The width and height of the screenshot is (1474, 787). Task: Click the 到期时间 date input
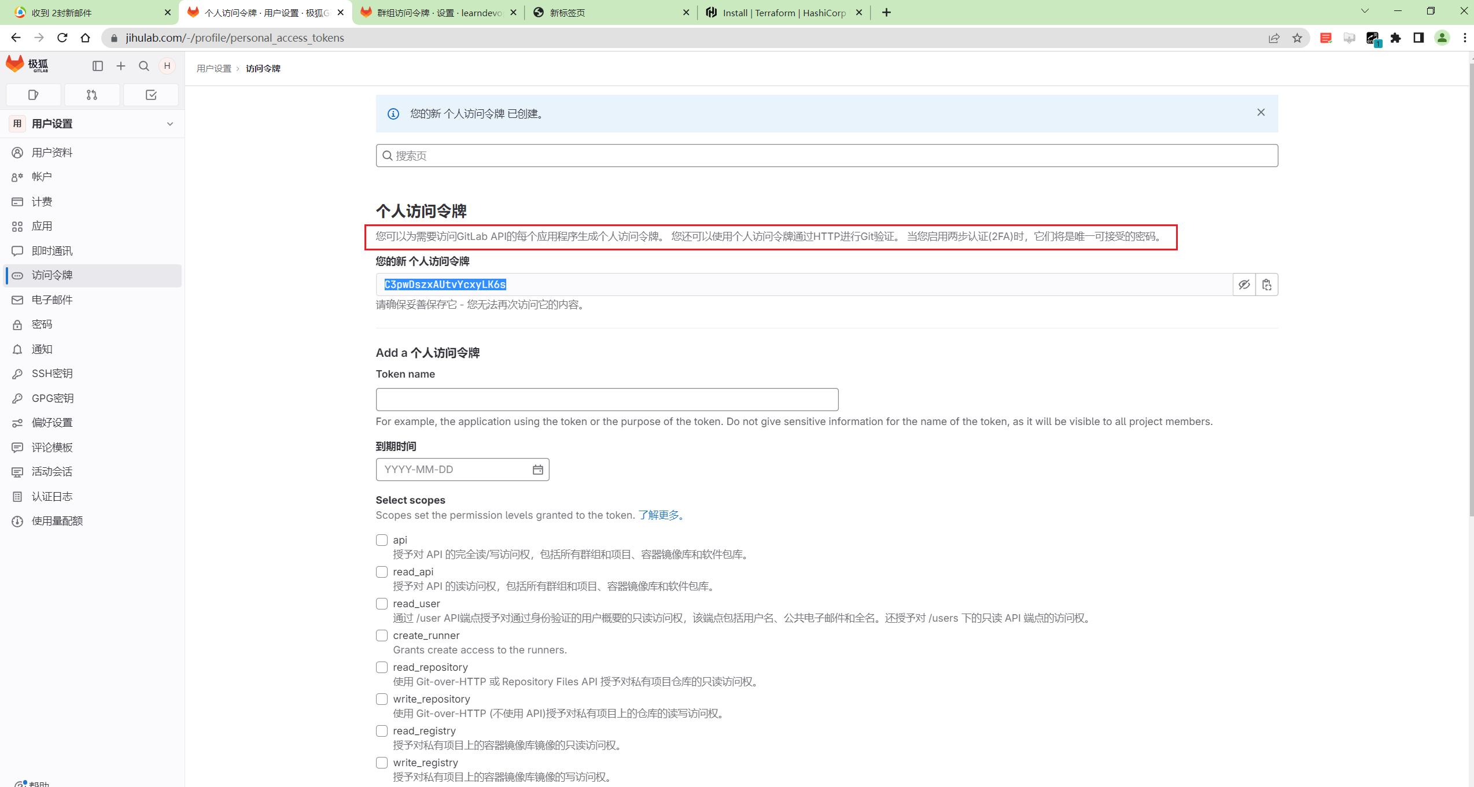tap(462, 470)
